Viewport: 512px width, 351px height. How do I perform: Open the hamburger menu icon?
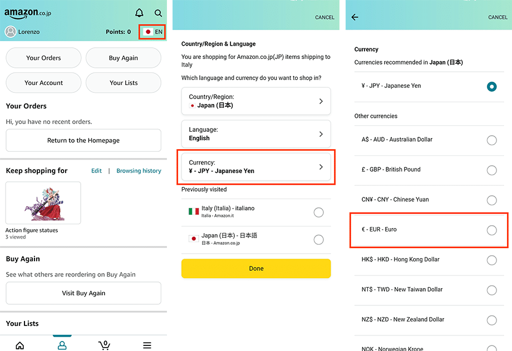147,345
